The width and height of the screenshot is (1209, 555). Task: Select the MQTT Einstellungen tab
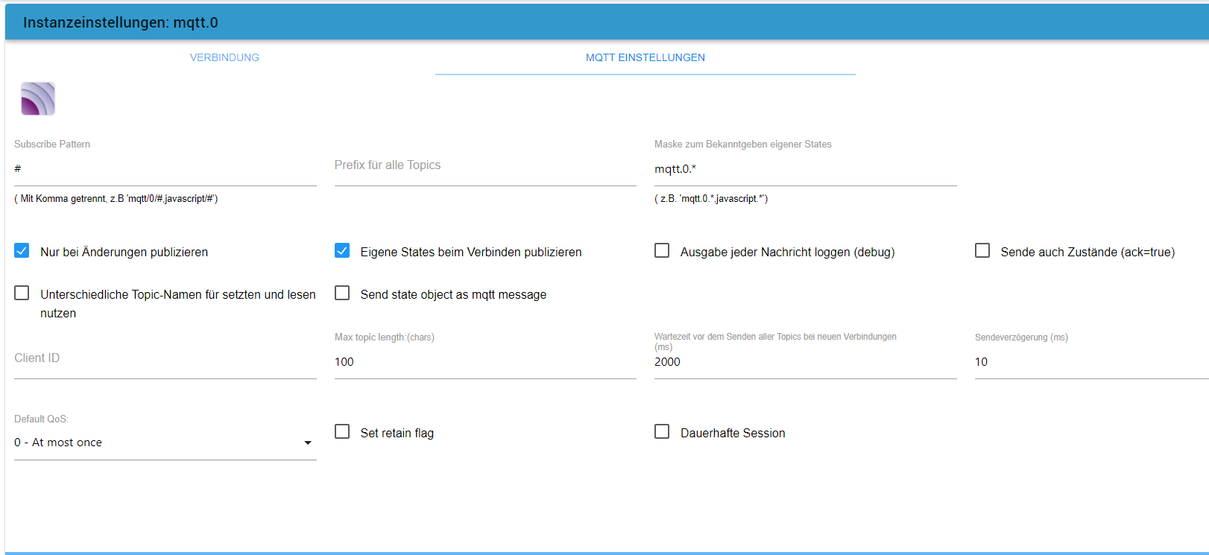click(645, 57)
